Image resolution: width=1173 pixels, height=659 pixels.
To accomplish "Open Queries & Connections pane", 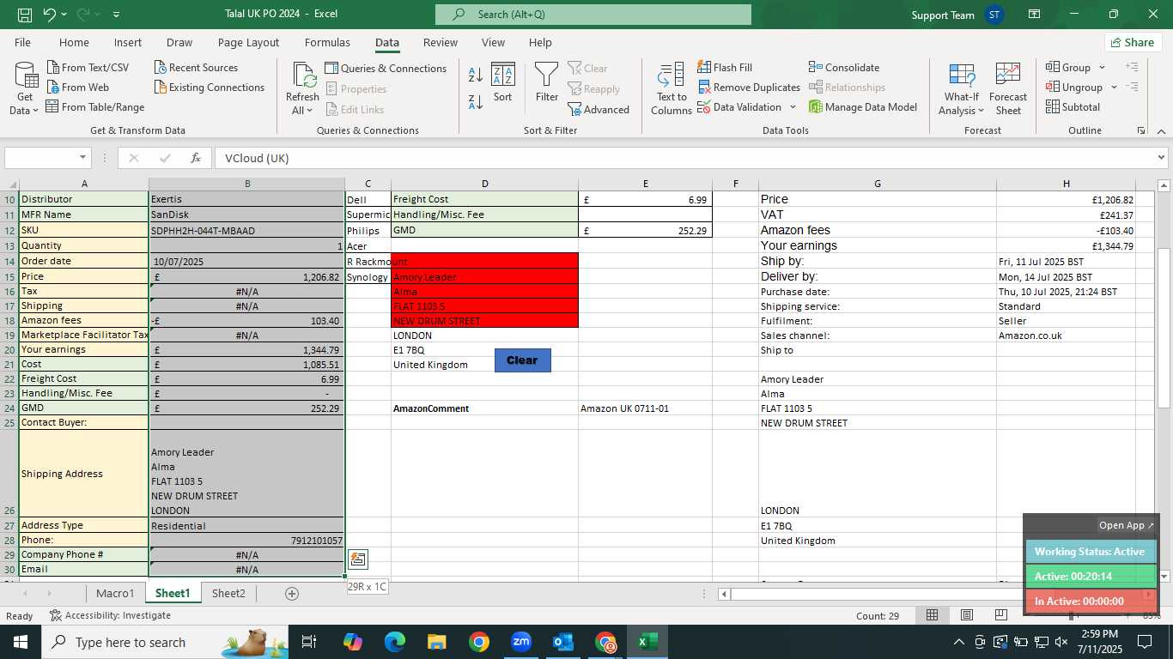I will 386,69.
